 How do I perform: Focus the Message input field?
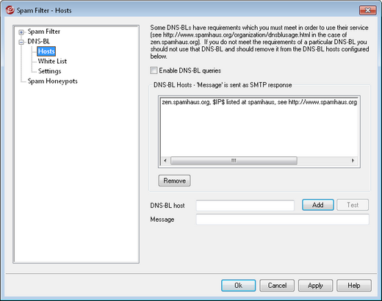click(x=283, y=220)
